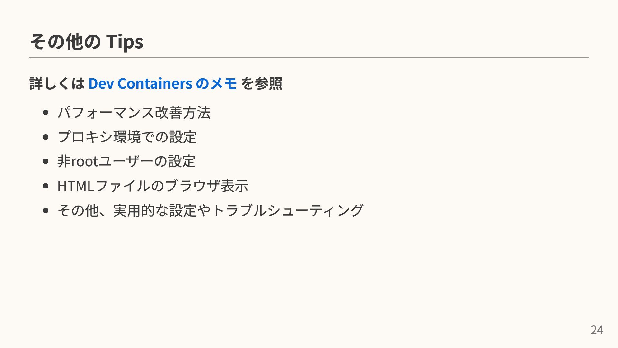Click トラブルシューティング in the last bullet

click(287, 210)
